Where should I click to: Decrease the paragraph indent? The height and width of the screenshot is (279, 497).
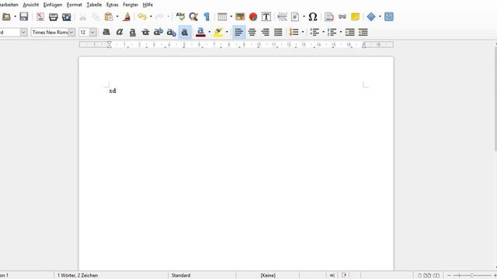pyautogui.click(x=363, y=32)
